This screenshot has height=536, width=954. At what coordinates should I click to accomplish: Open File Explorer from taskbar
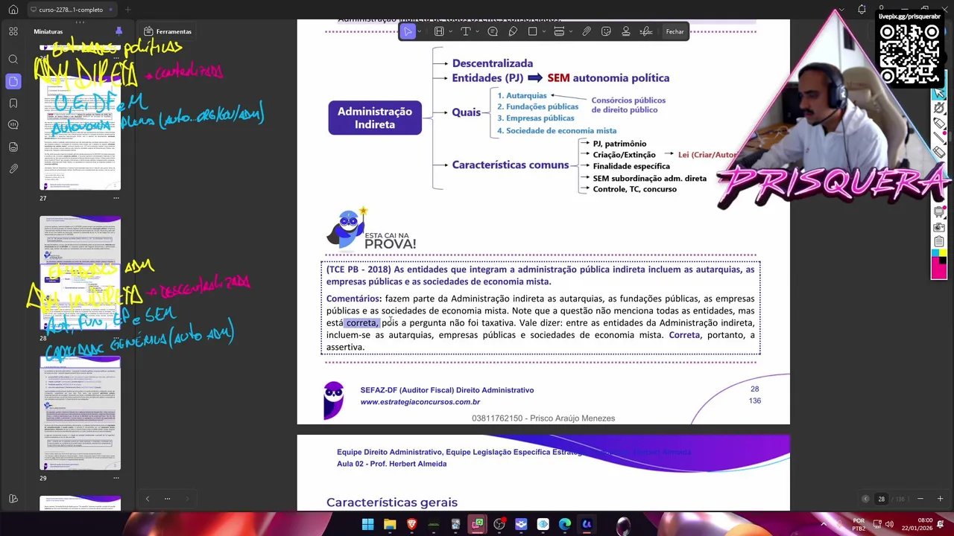(x=390, y=525)
